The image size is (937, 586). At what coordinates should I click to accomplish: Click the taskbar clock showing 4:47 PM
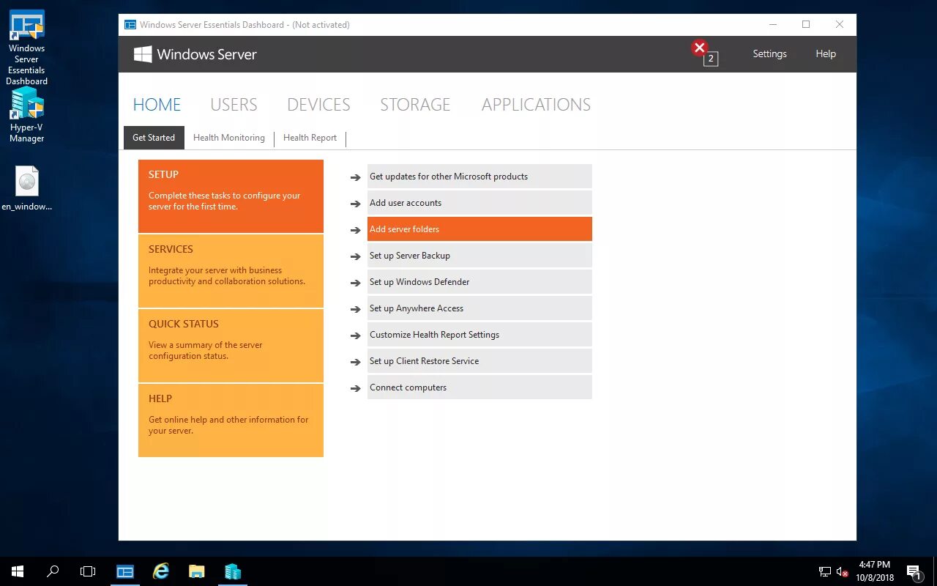pyautogui.click(x=875, y=571)
